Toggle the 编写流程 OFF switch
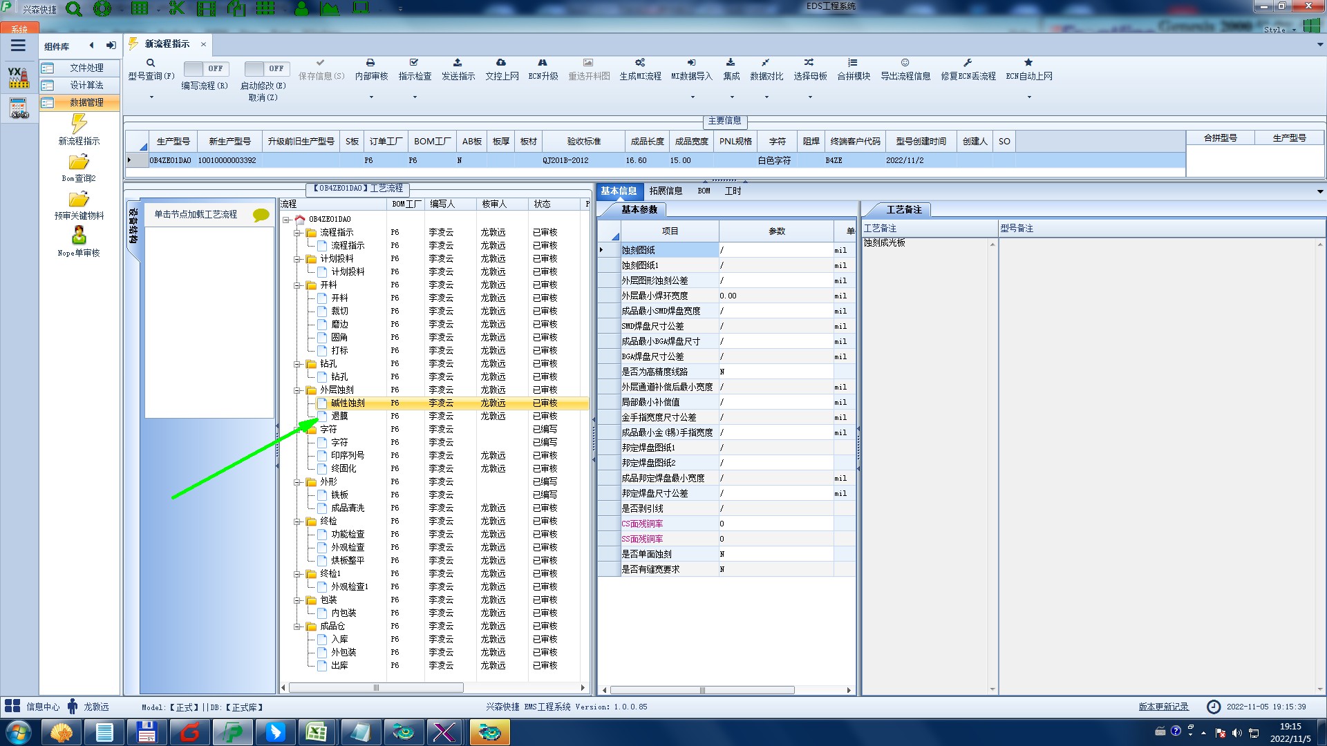Screen dimensions: 1327x746 click(205, 68)
